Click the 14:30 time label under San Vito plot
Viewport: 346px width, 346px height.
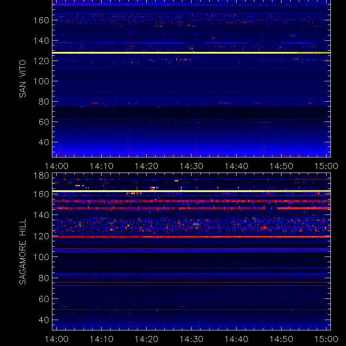[191, 166]
